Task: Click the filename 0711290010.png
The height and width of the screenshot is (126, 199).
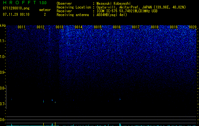Action: click(x=16, y=8)
